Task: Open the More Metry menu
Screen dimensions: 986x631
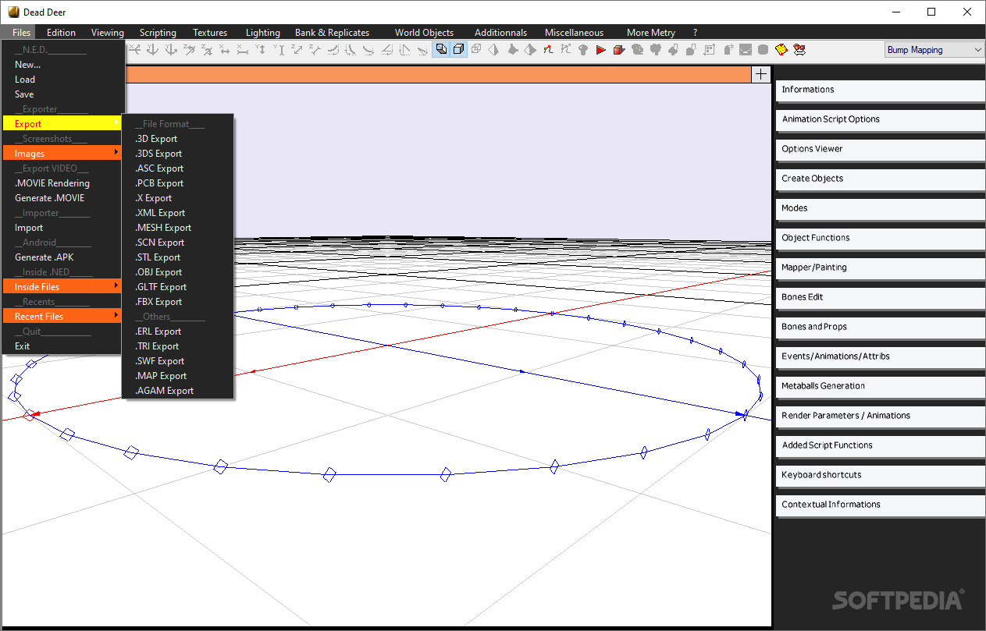Action: (651, 32)
